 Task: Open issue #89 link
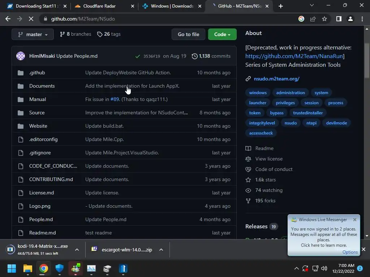coord(115,100)
